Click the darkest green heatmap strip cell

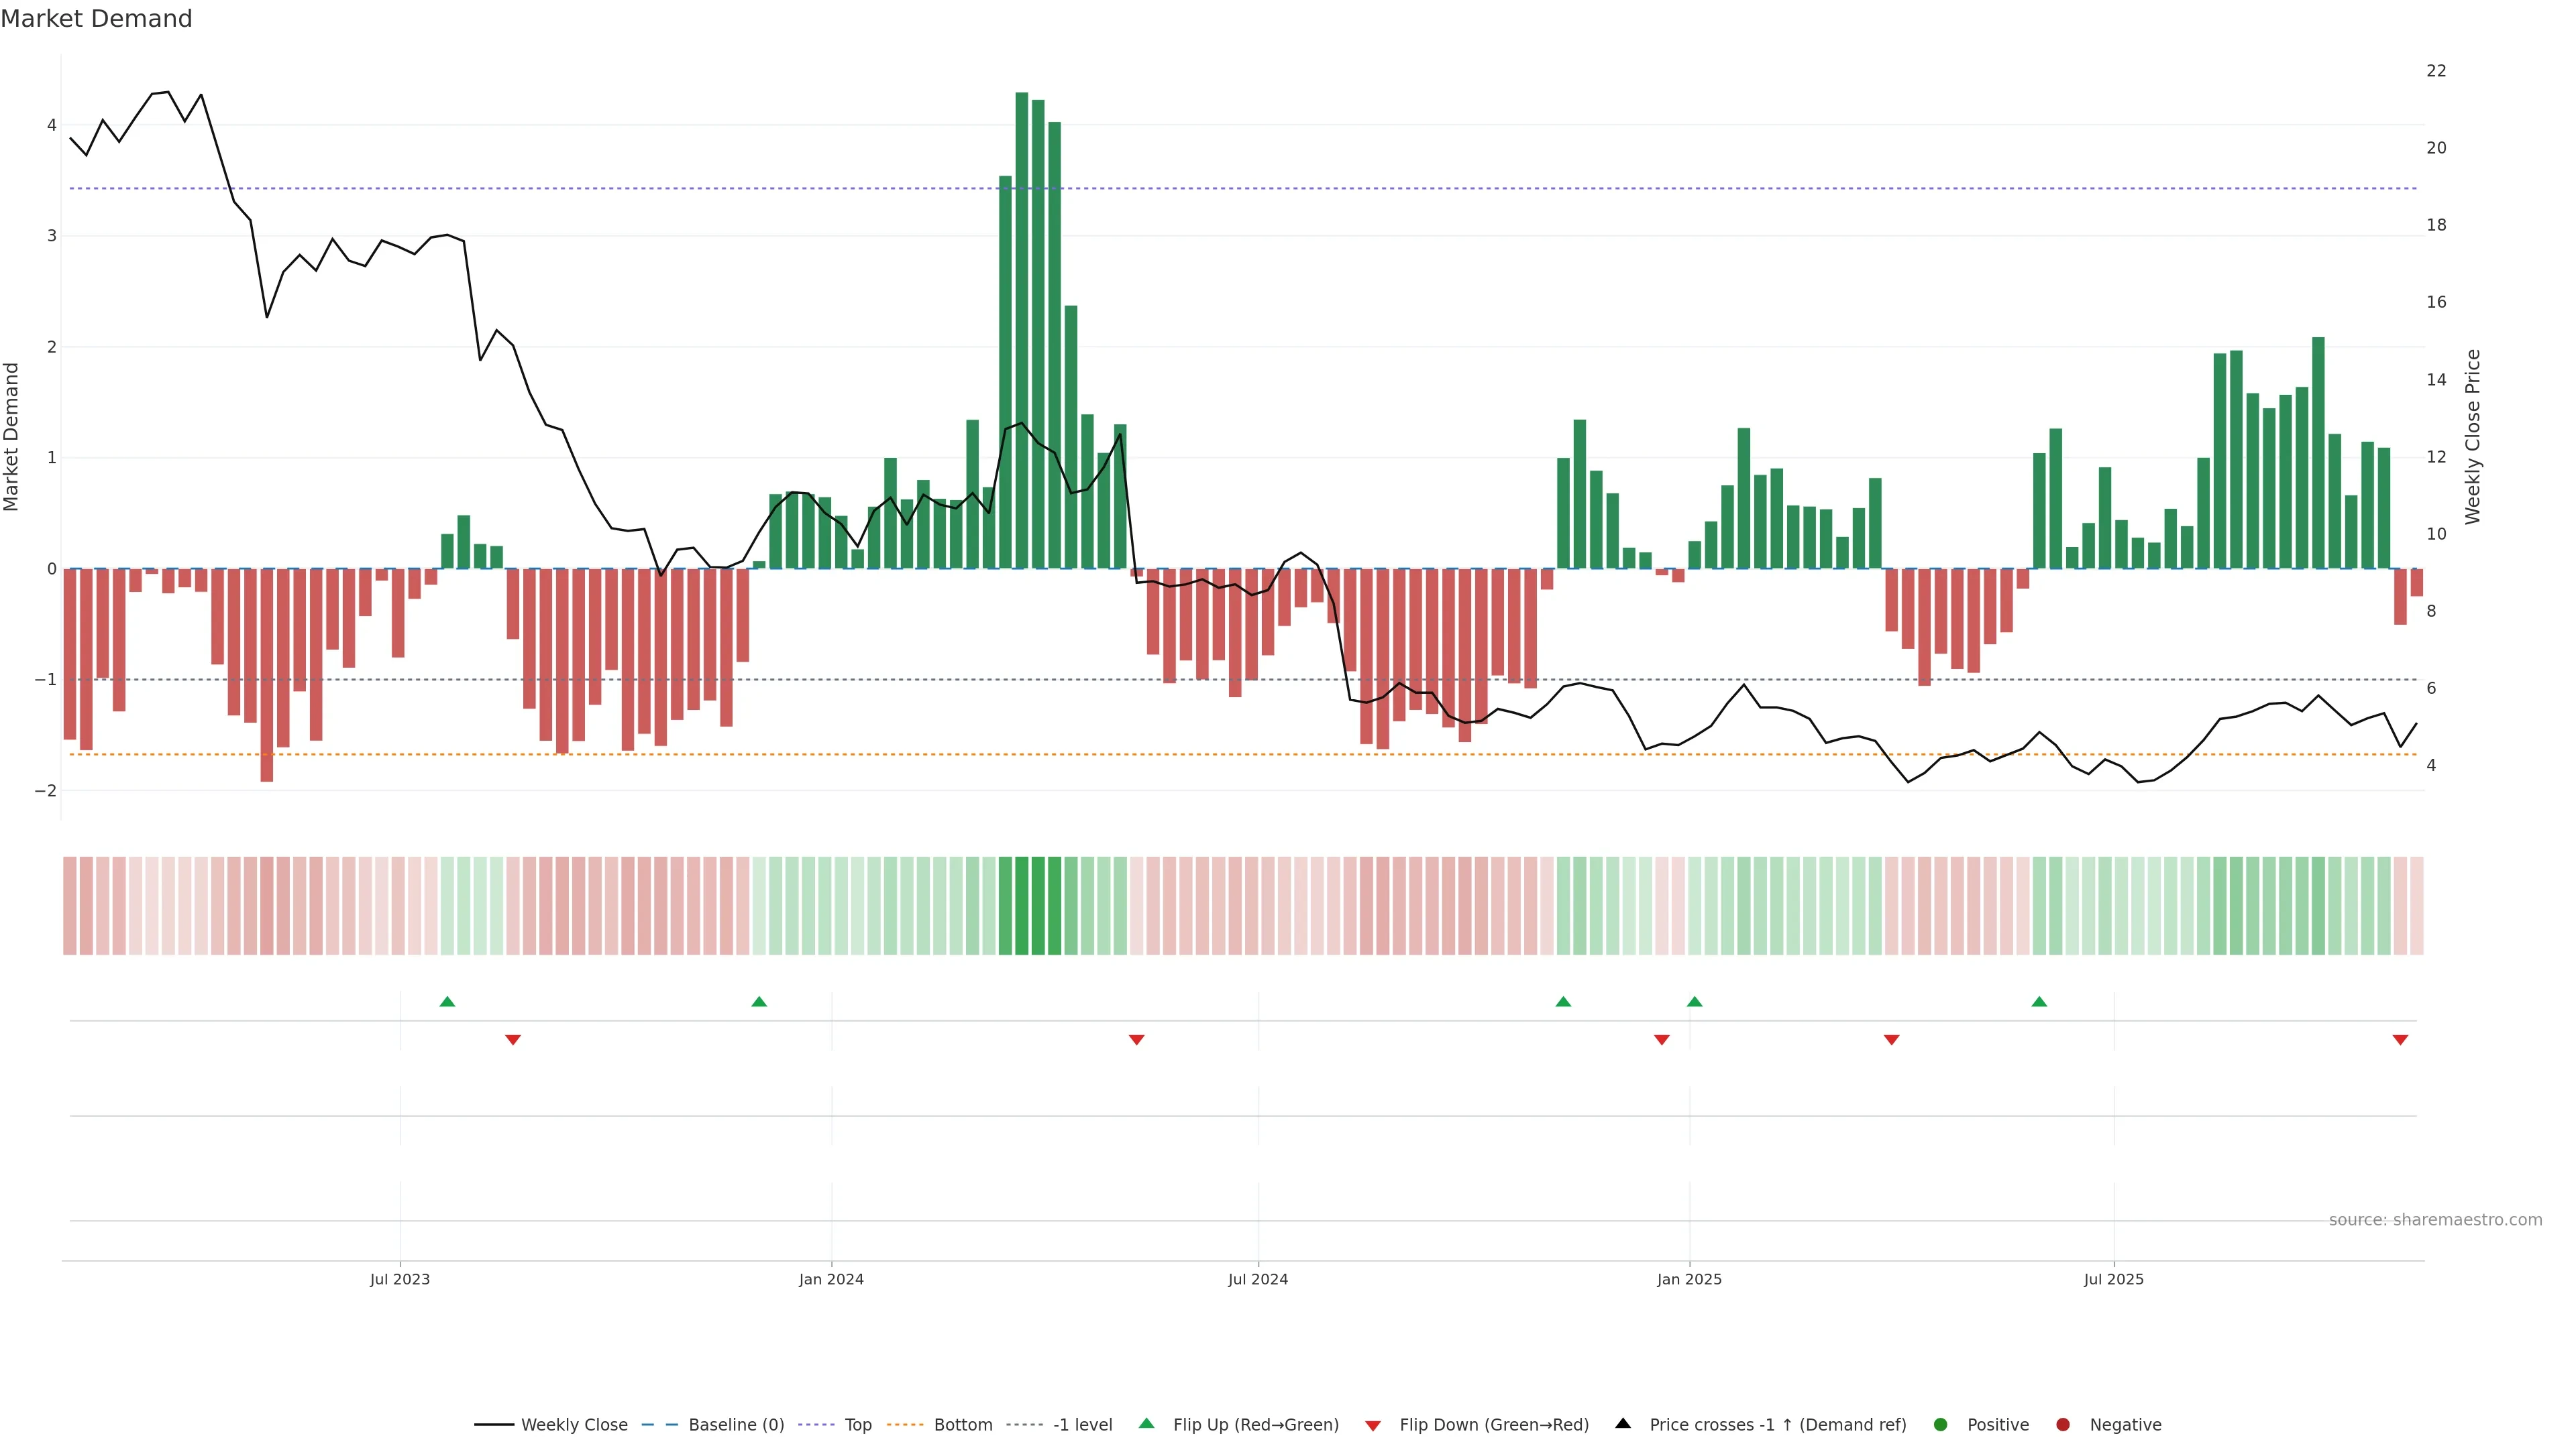click(x=1022, y=906)
